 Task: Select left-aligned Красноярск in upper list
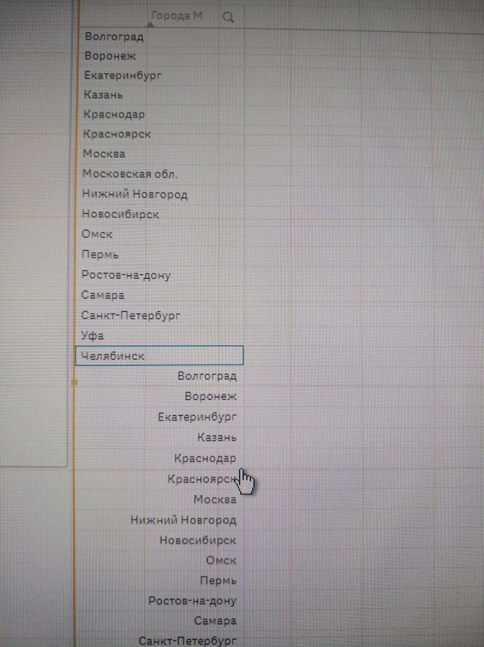pos(117,134)
